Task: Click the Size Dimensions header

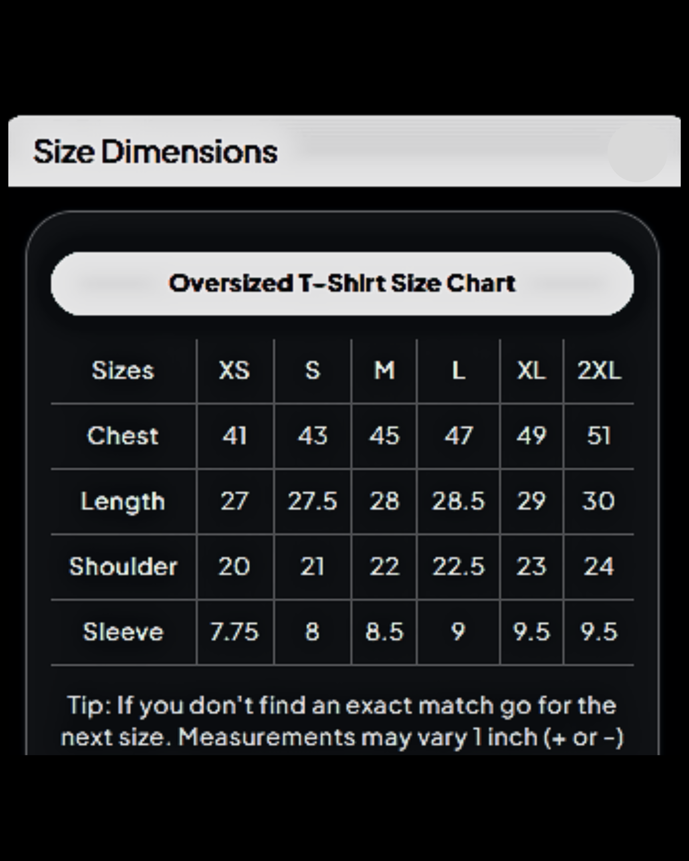Action: pyautogui.click(x=156, y=152)
